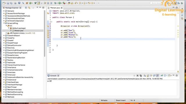Click the Open Console icon

[169, 76]
